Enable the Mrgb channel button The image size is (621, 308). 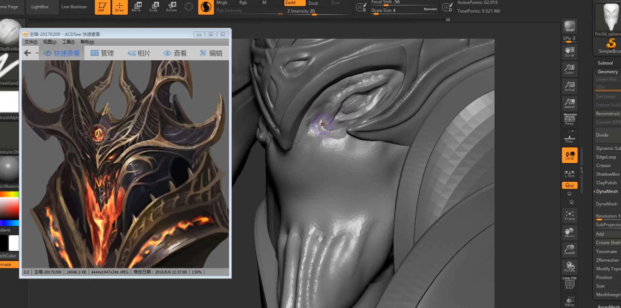[222, 3]
